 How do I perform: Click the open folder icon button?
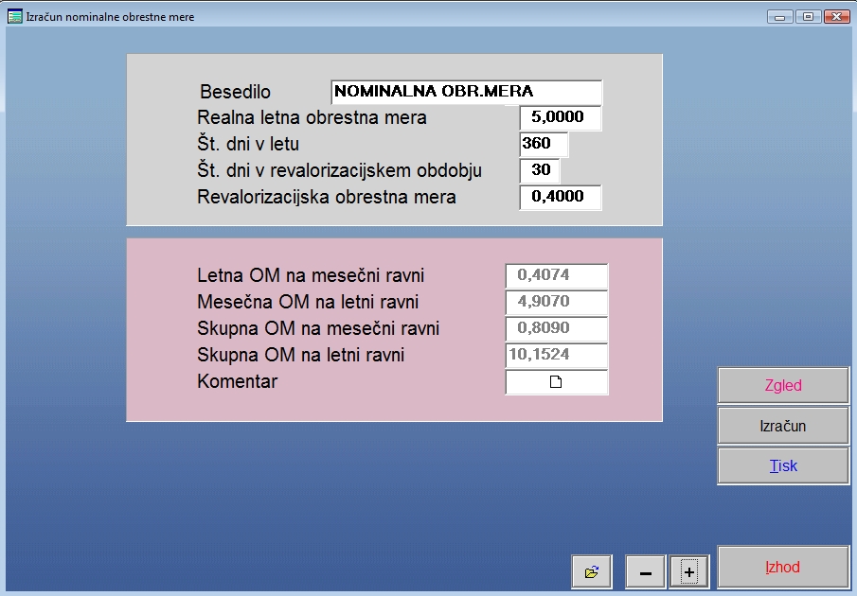(x=592, y=571)
